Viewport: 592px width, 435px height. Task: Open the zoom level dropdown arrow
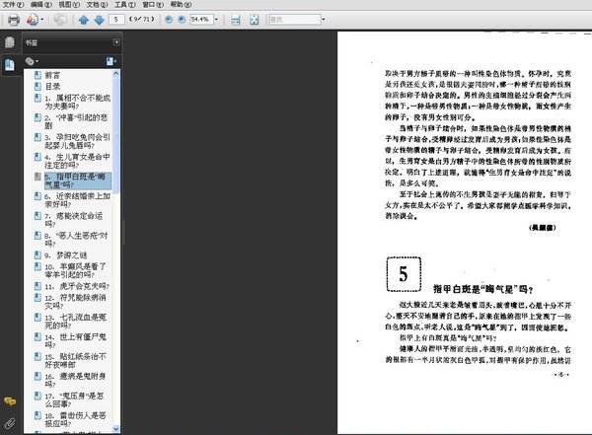tap(216, 20)
